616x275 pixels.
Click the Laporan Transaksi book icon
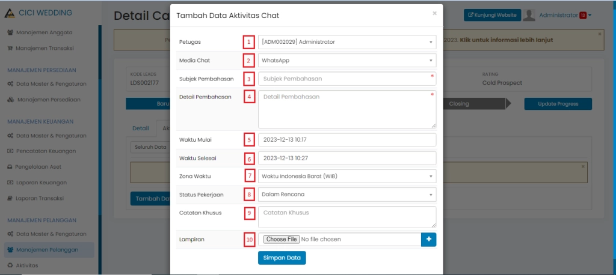point(10,198)
